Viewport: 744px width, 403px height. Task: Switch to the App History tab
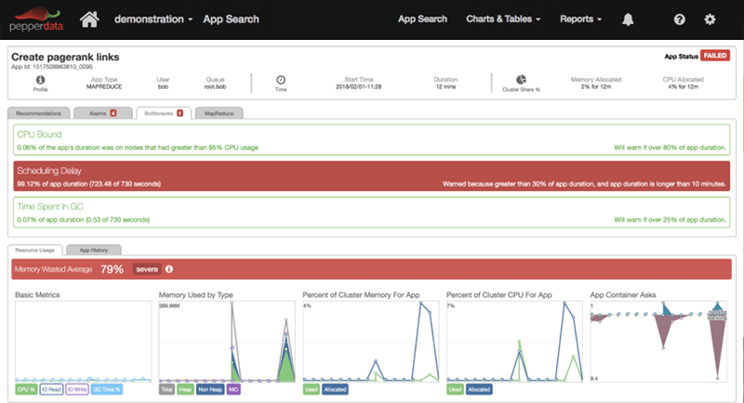94,250
